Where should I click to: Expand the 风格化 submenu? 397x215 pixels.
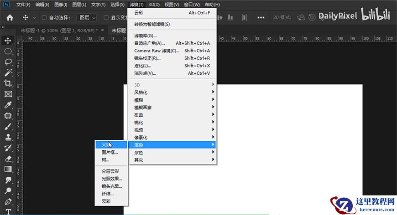[172, 92]
